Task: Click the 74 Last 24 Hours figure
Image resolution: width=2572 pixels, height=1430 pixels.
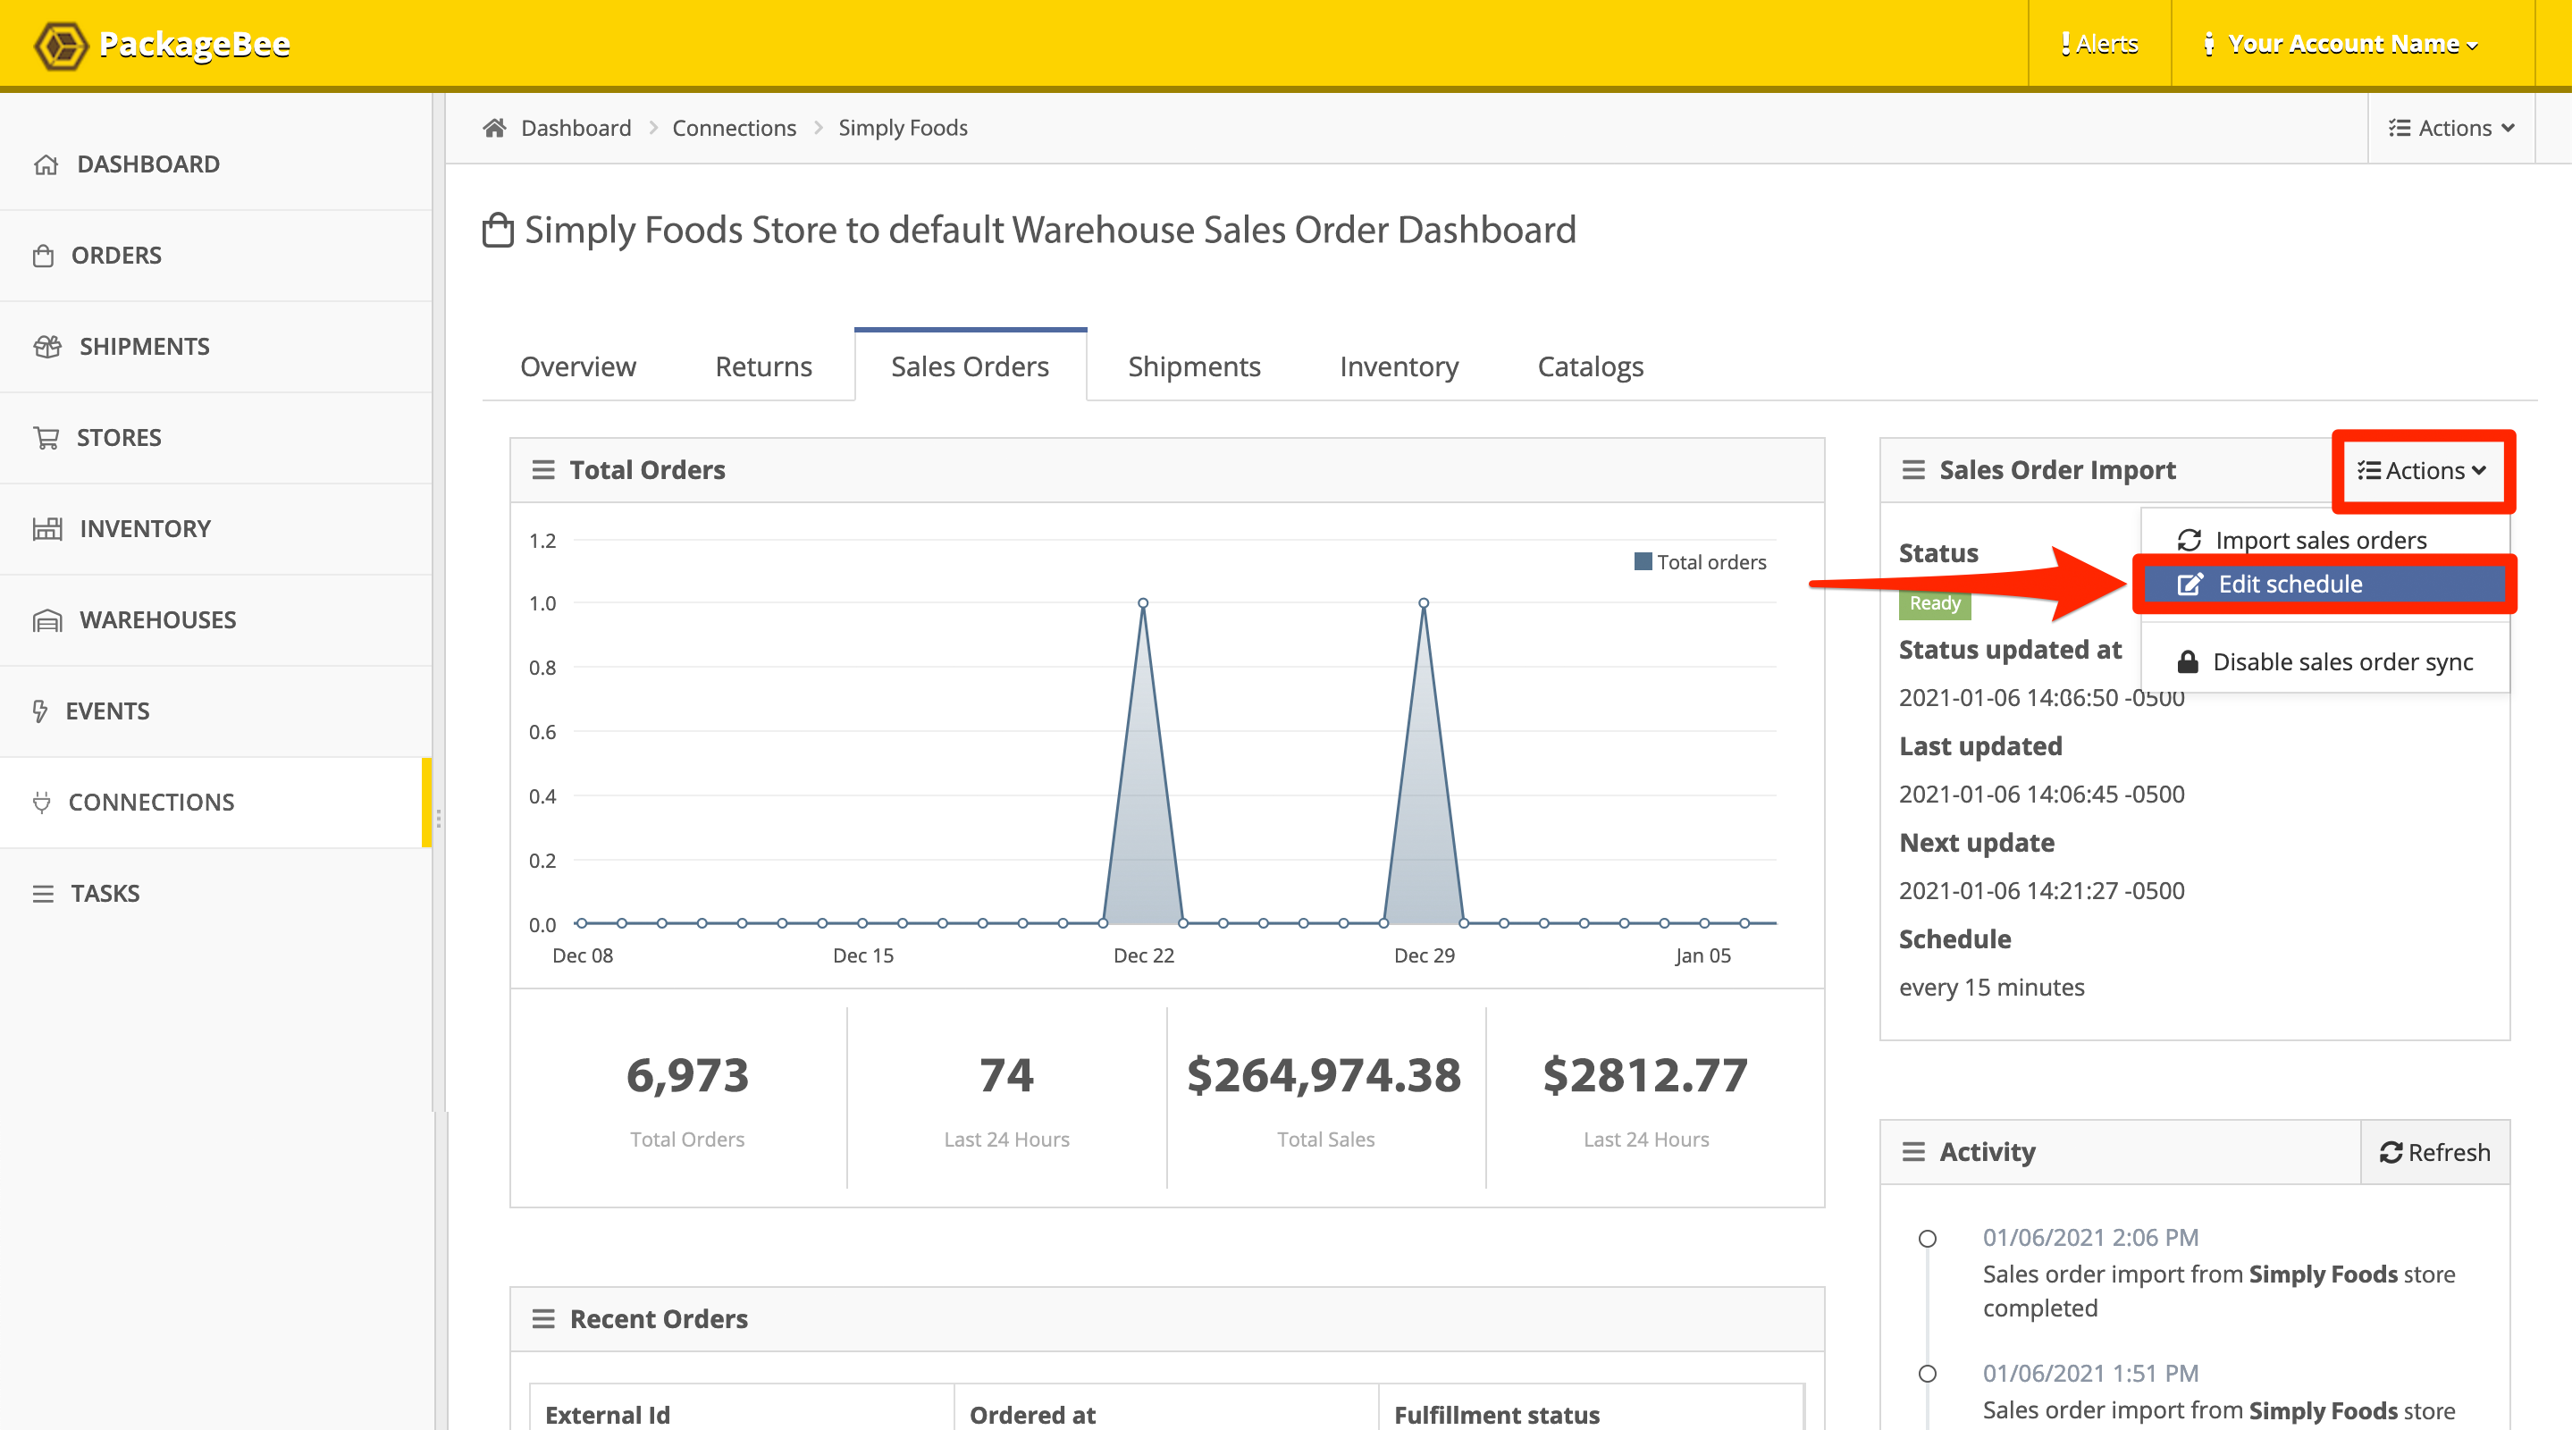Action: pos(1006,1075)
